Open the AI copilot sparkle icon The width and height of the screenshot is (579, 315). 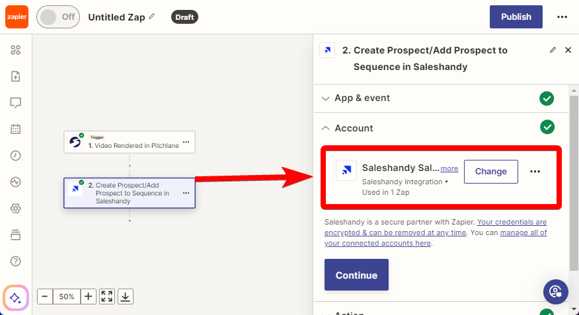pos(15,298)
